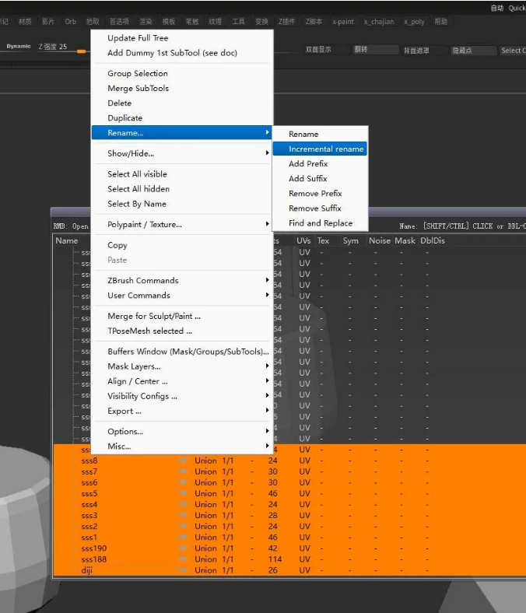Toggle the 隐藏点 button
The image size is (526, 613).
473,50
